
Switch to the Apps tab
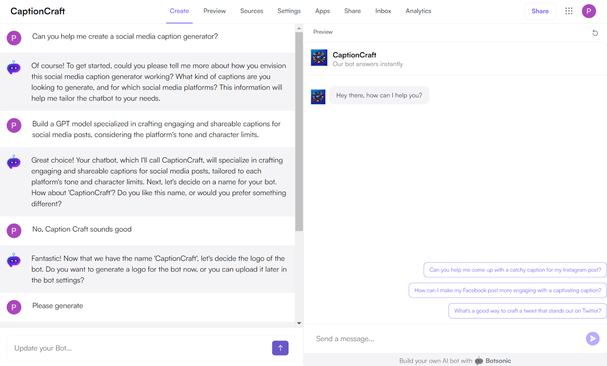click(322, 11)
